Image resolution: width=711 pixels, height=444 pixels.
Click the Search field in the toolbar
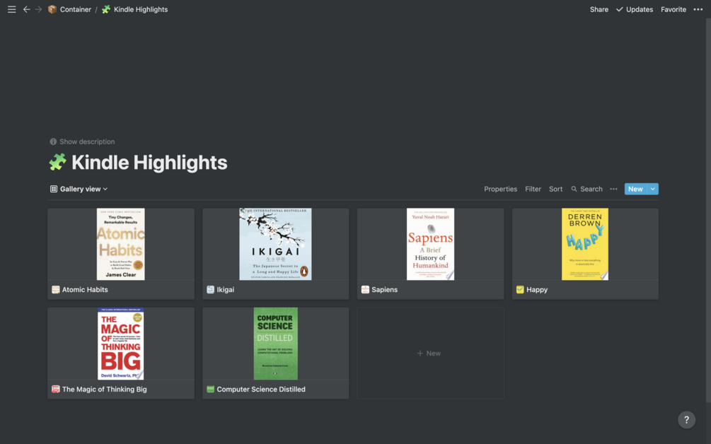[586, 189]
